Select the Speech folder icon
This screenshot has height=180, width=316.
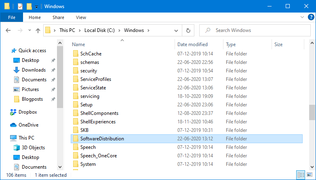pyautogui.click(x=76, y=147)
